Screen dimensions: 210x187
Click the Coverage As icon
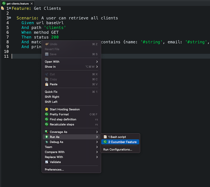(47, 132)
